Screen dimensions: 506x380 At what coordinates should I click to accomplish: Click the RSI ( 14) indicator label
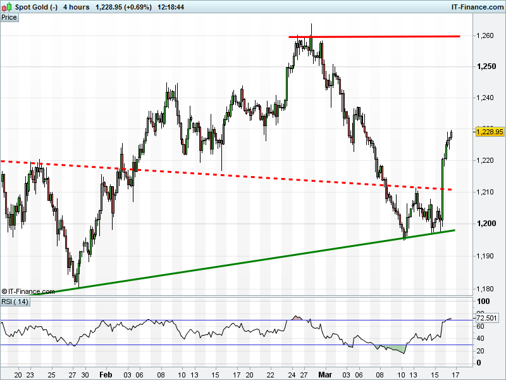click(x=15, y=302)
